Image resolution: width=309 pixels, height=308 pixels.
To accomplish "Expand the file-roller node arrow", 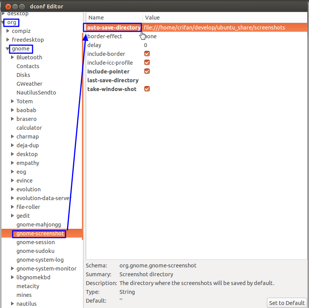I will [x=12, y=207].
